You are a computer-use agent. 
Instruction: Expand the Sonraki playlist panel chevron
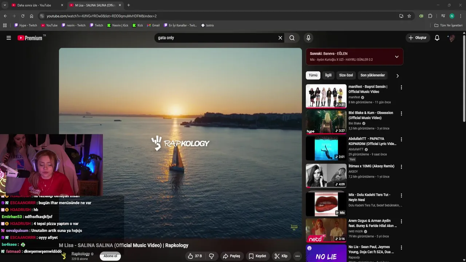(x=397, y=57)
